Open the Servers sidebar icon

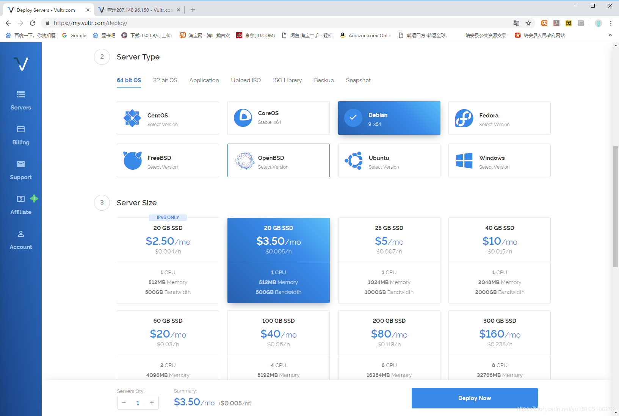21,95
